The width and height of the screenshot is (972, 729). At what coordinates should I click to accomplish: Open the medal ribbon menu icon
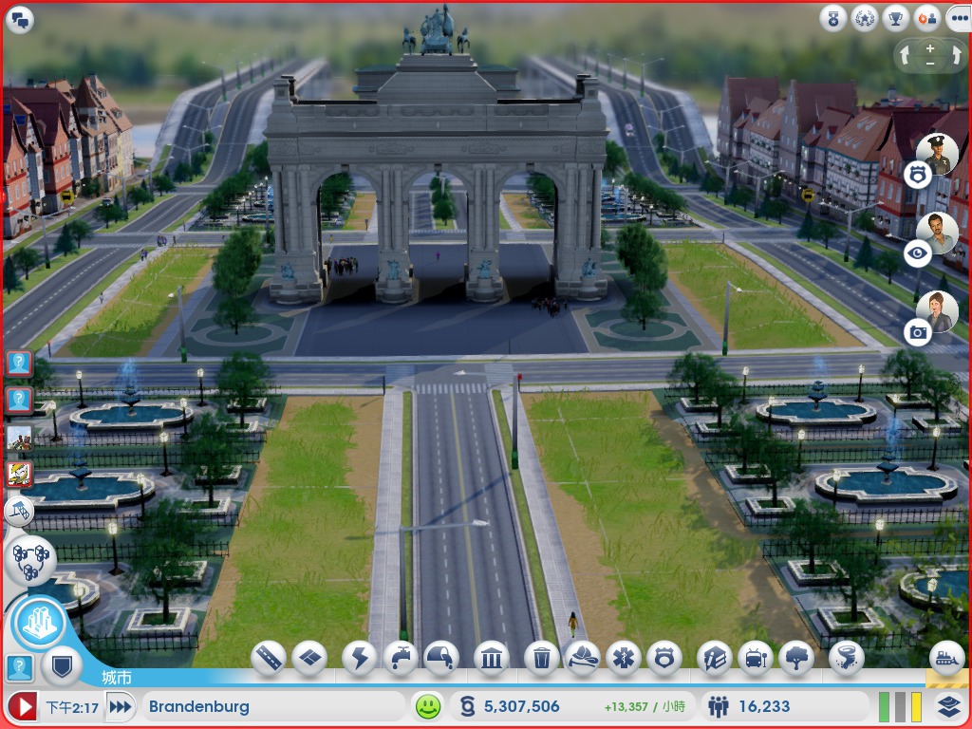833,19
